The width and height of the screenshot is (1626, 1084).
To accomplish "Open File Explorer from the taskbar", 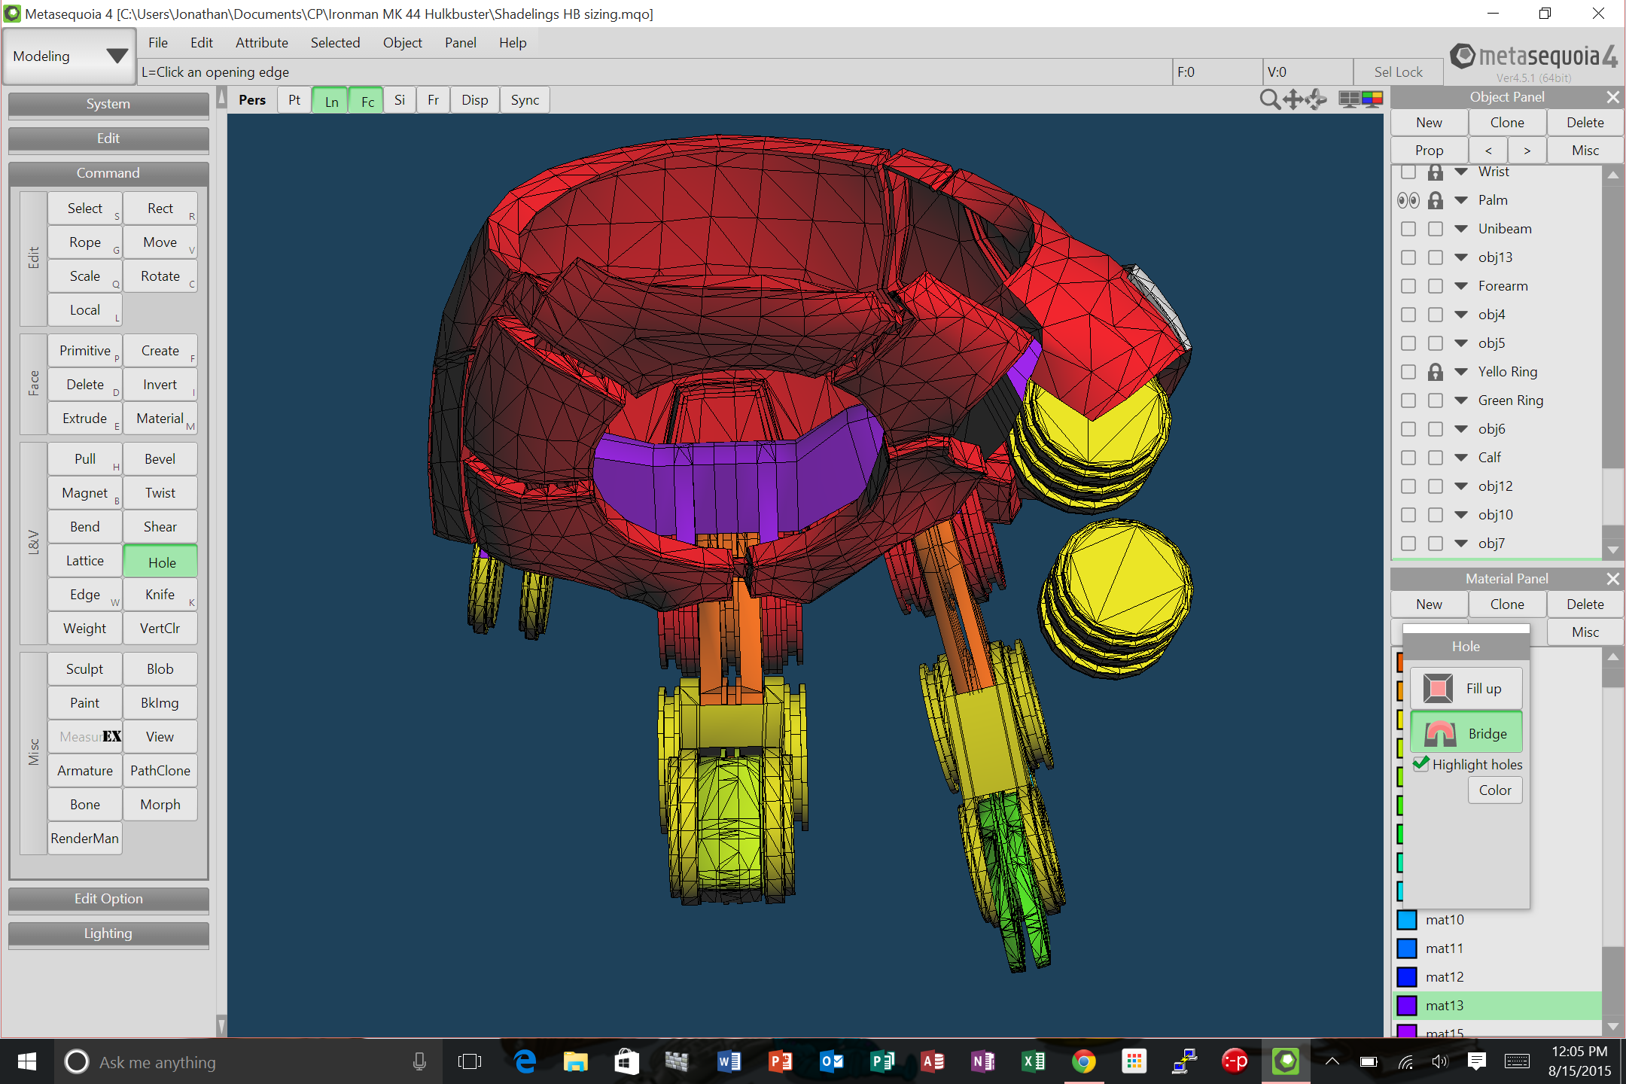I will [x=576, y=1061].
